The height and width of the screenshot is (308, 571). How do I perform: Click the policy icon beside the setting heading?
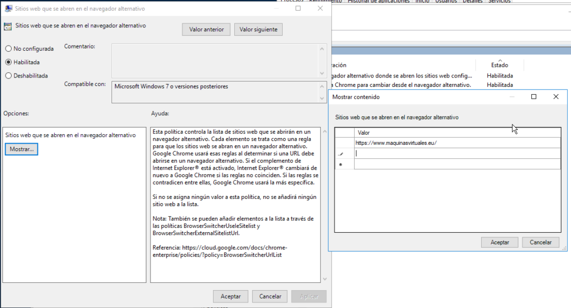click(7, 26)
